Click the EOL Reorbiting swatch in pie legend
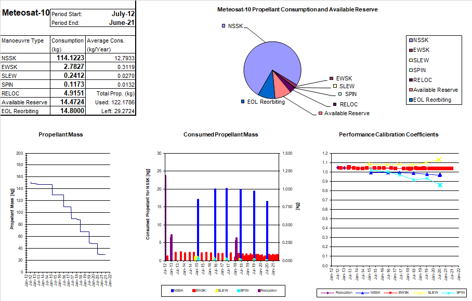 point(411,100)
